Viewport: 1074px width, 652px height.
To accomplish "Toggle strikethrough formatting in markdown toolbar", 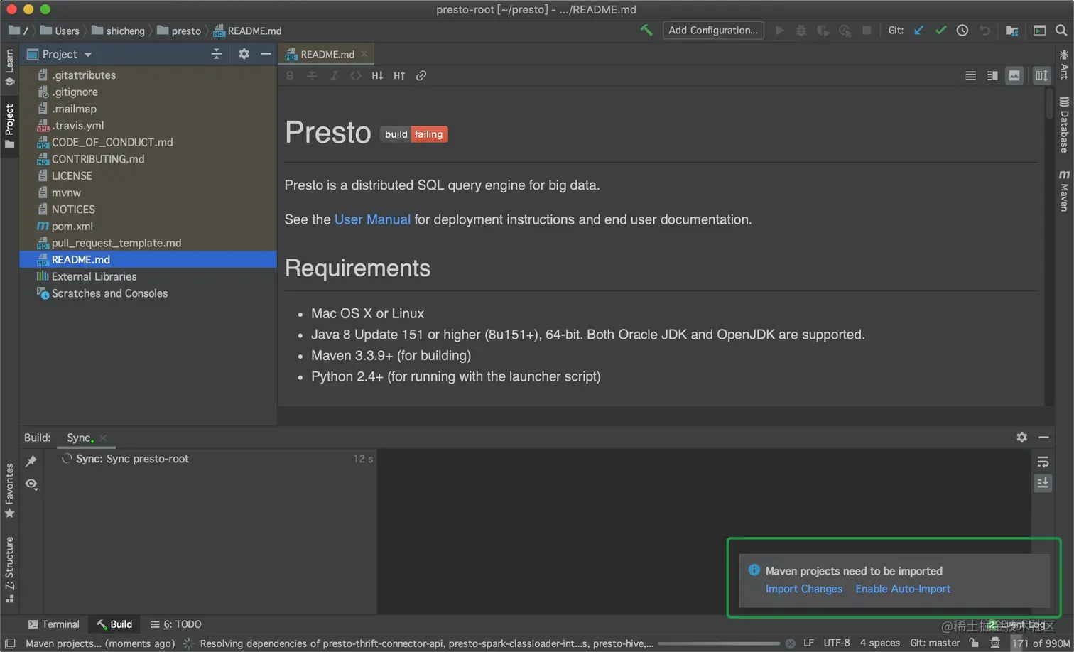I will [312, 75].
